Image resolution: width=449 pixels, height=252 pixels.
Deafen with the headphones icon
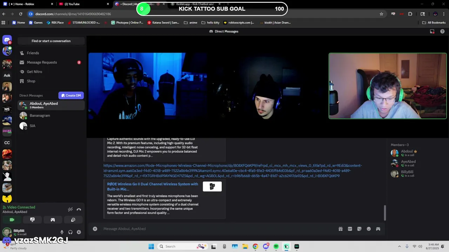coord(70,232)
